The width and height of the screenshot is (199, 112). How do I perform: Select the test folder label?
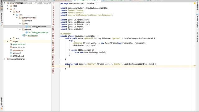[x=17, y=38]
